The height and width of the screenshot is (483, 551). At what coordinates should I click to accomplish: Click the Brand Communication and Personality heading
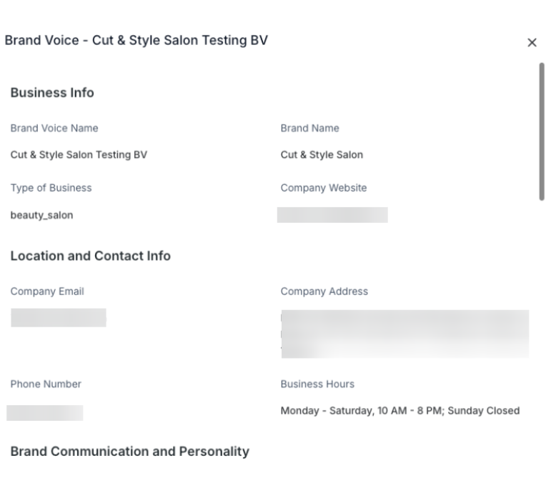click(x=129, y=452)
